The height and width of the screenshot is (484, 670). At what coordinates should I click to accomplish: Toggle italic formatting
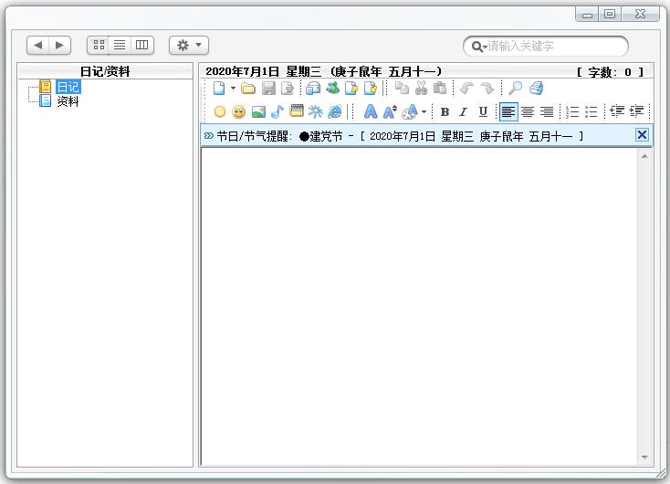tap(463, 112)
